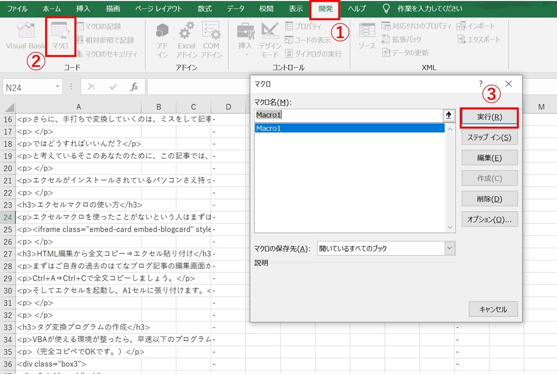This screenshot has width=557, height=374.
Task: Select row 33 header
Action: 8,327
